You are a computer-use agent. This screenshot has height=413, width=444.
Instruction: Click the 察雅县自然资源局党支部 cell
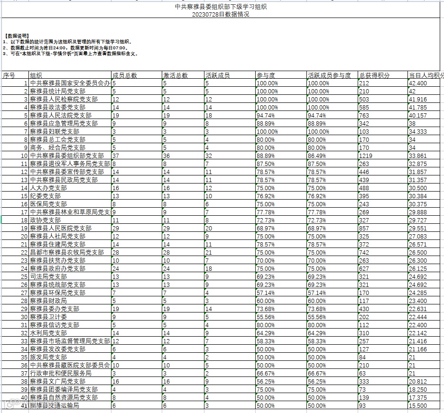[70, 398]
